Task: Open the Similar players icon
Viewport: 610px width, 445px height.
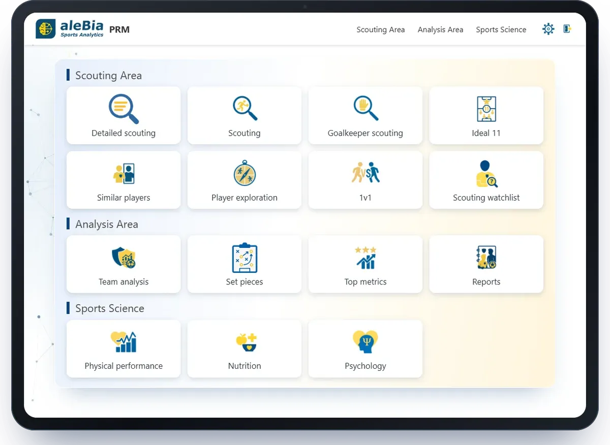Action: coord(124,173)
